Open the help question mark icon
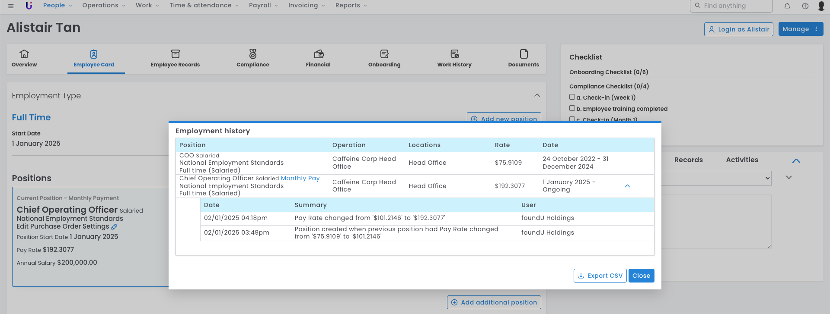Viewport: 830px width, 314px height. point(805,6)
